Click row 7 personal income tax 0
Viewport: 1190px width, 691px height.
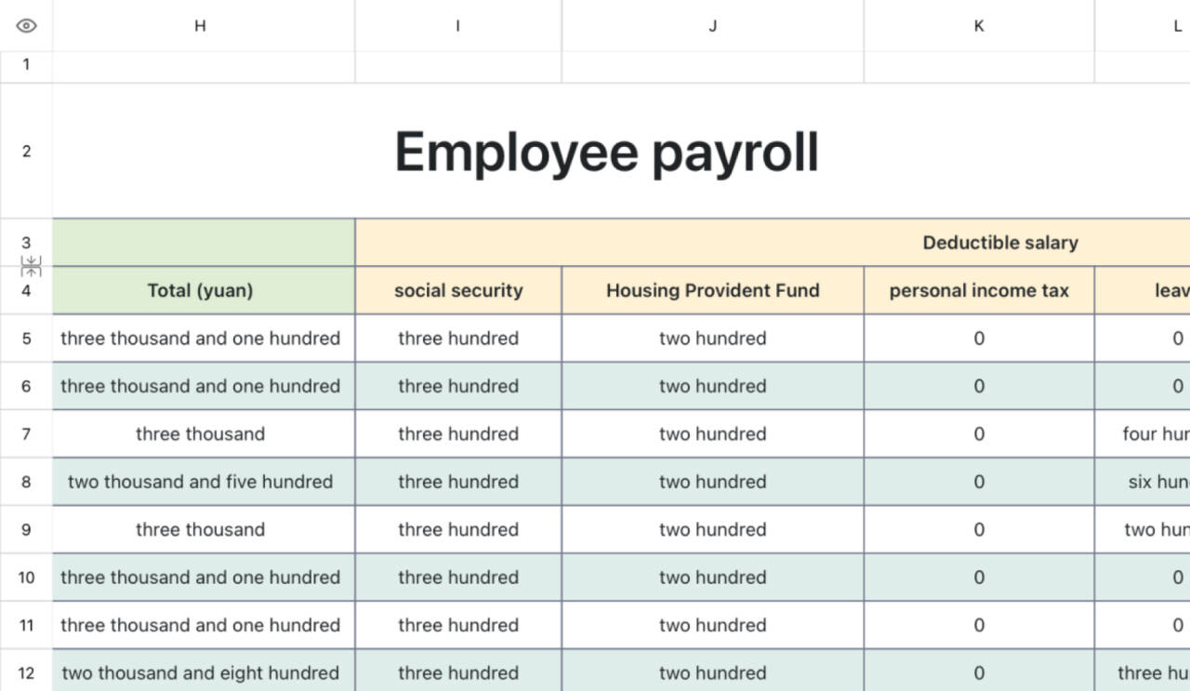pyautogui.click(x=979, y=434)
